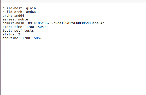Screen dimensions: 146x95
Task: Click the start-time value 1700115039
Action: (x=36, y=27)
